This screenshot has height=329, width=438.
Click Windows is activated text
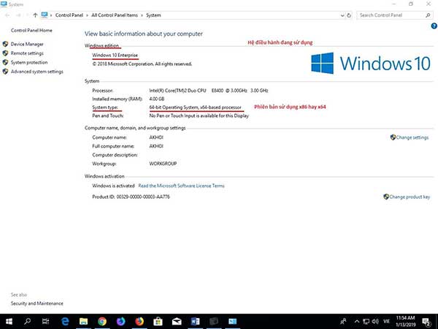pyautogui.click(x=113, y=186)
